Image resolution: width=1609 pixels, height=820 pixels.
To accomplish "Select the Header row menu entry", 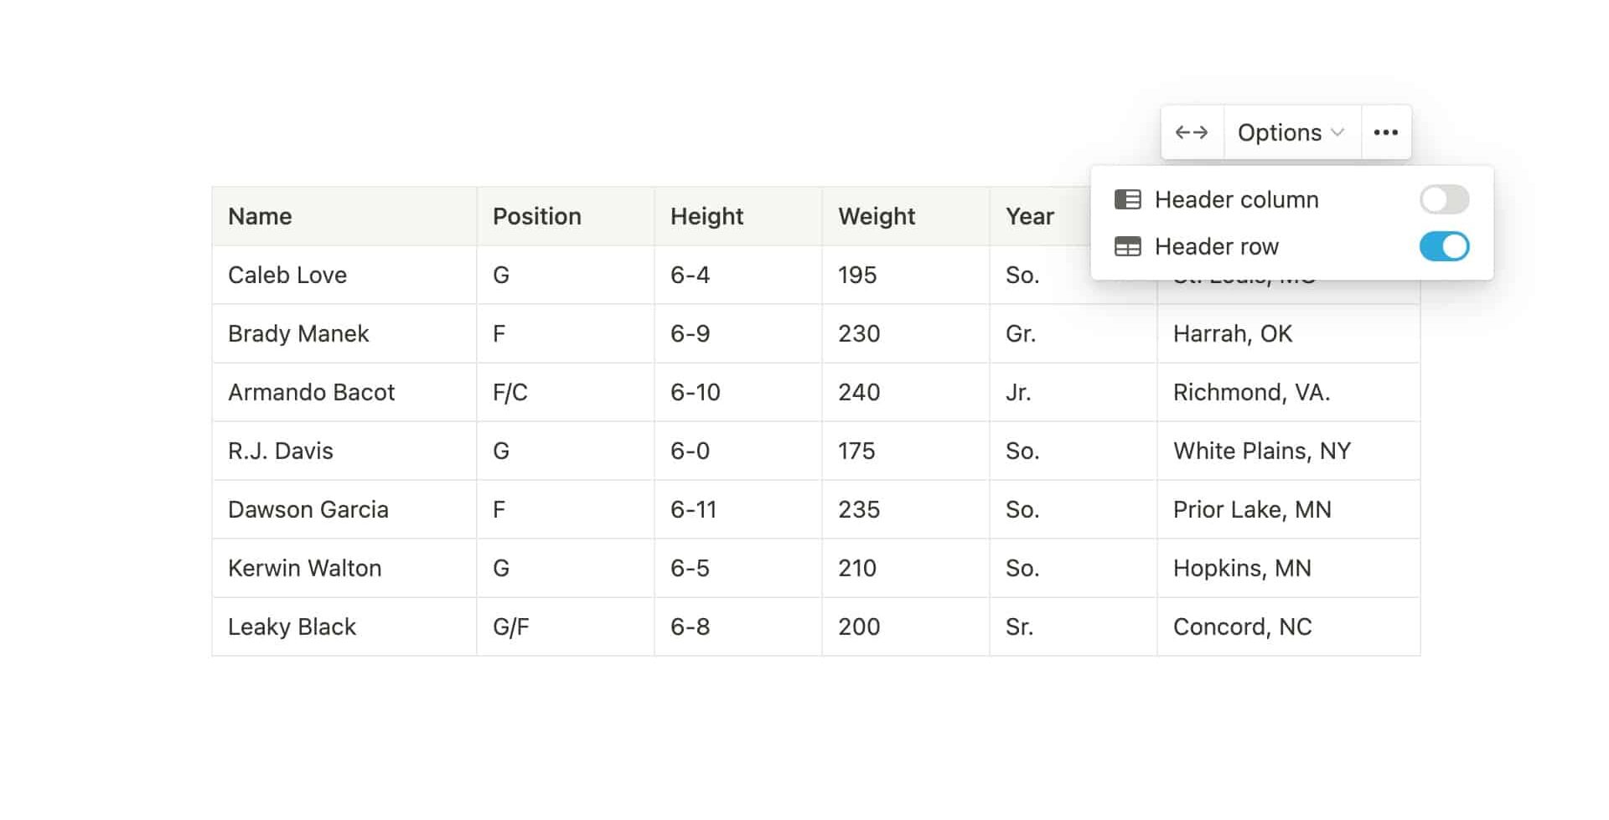I will click(x=1291, y=246).
